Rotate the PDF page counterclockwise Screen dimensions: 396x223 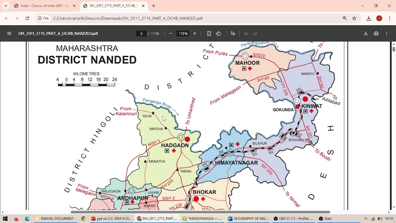[218, 33]
